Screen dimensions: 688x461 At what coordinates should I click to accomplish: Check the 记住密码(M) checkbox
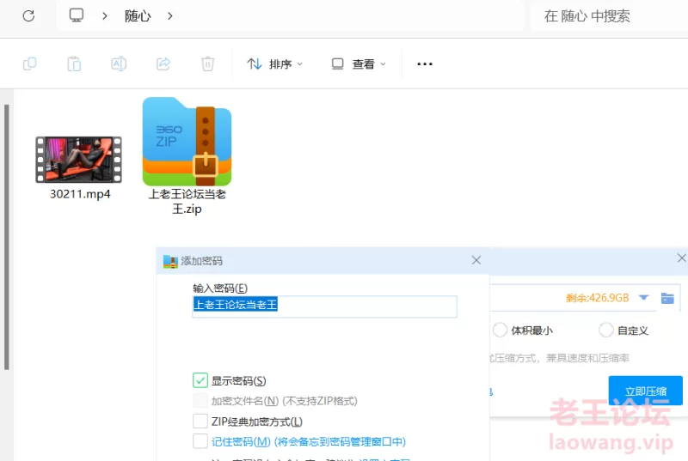pos(200,441)
